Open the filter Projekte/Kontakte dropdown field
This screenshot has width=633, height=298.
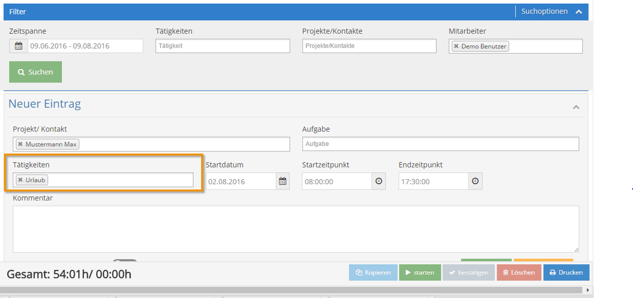369,46
